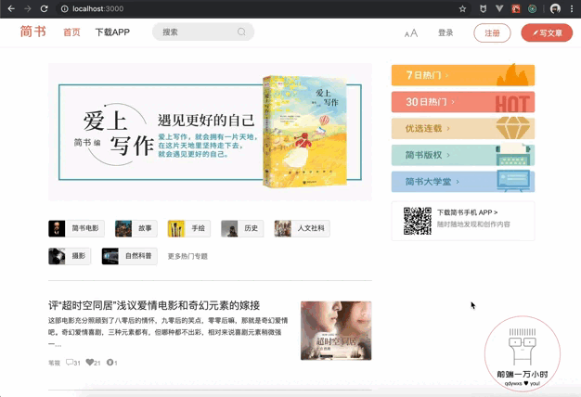Open 下载APP nav item
The height and width of the screenshot is (397, 581).
click(112, 32)
